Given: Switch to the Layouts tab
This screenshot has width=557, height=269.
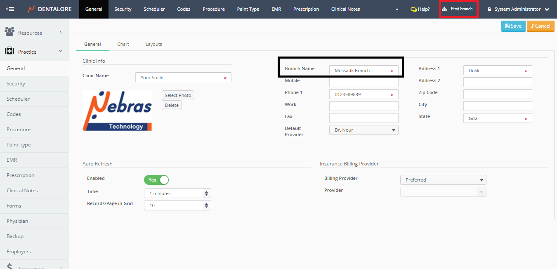Looking at the screenshot, I should click(153, 44).
